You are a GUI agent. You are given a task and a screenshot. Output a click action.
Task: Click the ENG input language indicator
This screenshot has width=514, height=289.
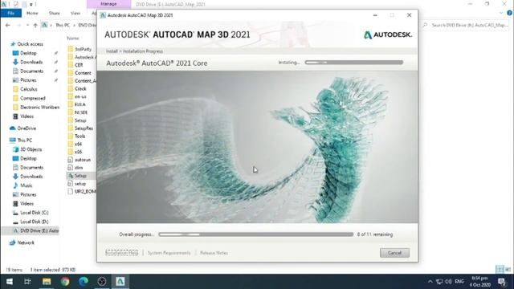pyautogui.click(x=459, y=282)
